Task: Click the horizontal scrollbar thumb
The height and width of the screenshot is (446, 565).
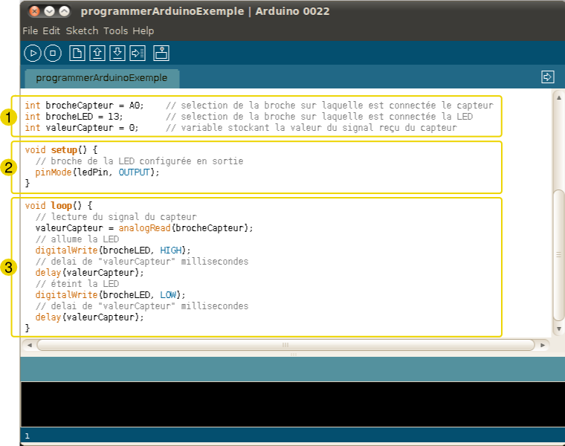Action: pos(285,345)
